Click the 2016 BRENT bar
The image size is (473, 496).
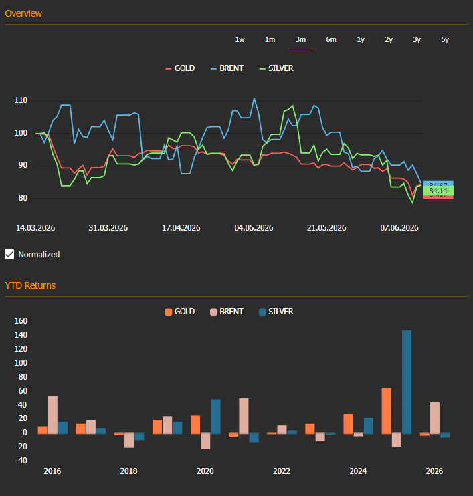53,415
